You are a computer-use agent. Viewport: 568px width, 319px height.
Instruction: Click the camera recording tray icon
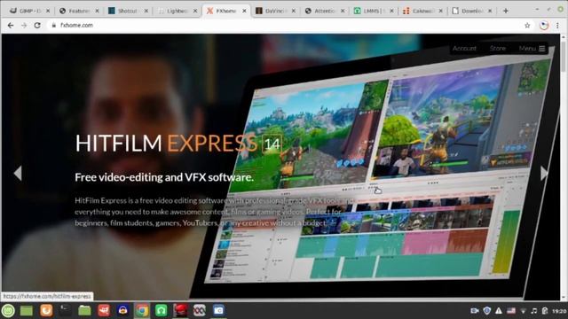coord(475,311)
